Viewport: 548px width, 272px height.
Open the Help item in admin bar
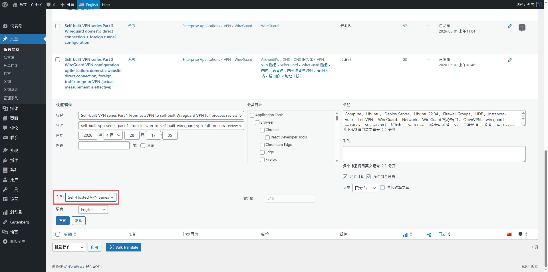(x=106, y=5)
